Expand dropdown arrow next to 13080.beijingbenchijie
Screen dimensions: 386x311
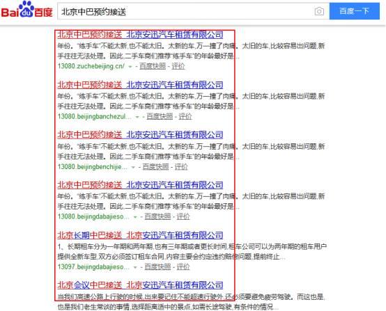[x=133, y=167]
